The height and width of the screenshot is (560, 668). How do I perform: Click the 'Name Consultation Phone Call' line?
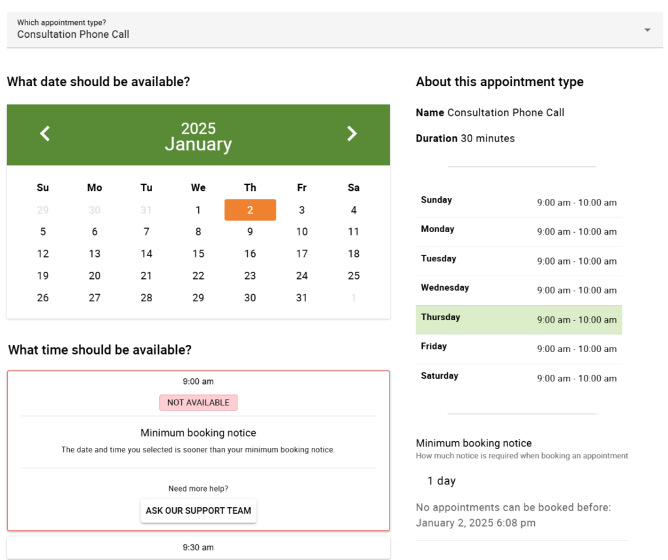tap(490, 112)
